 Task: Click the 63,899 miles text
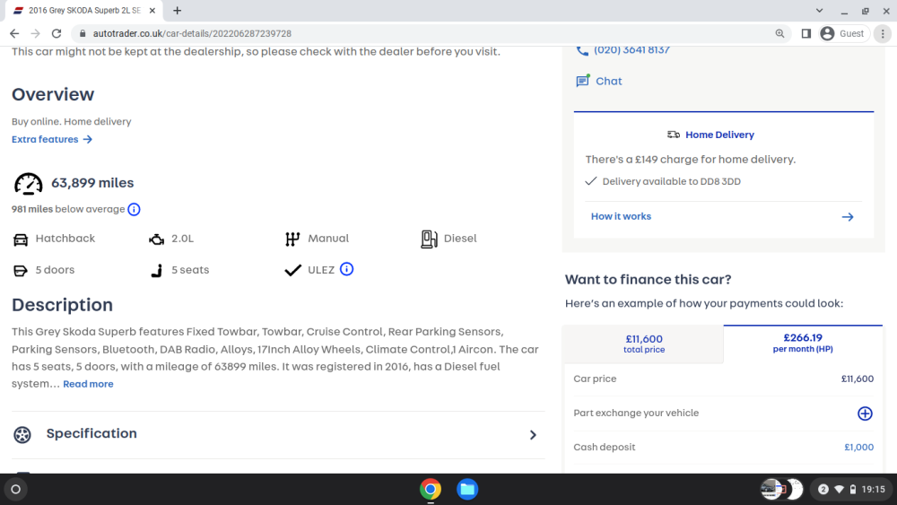click(x=92, y=183)
